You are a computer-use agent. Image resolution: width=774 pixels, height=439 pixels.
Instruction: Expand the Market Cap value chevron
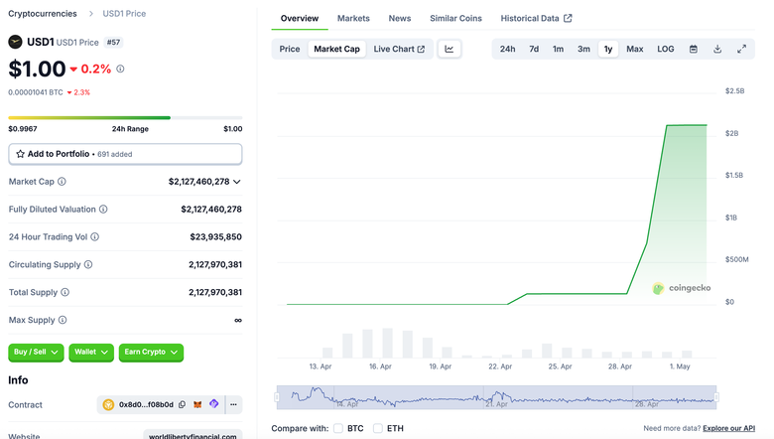pos(237,182)
